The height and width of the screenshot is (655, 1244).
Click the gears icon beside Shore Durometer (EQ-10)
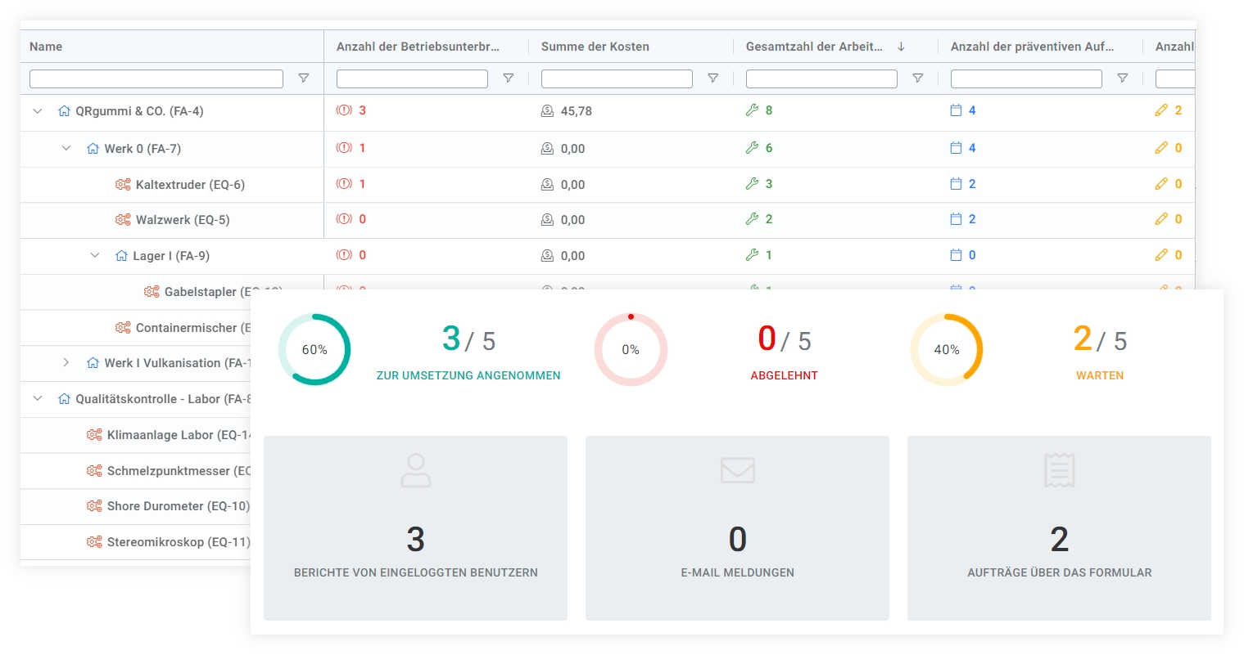click(94, 506)
